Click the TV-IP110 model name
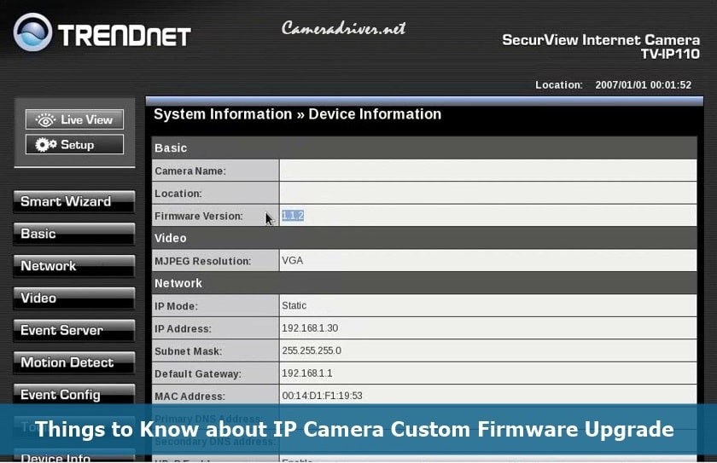The width and height of the screenshot is (717, 463). (x=670, y=54)
